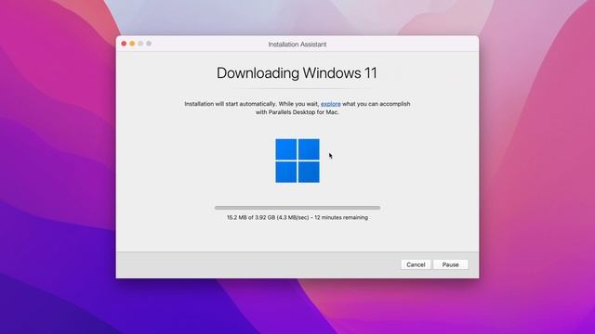595x334 pixels.
Task: Click the Windows 11 logo icon
Action: [x=297, y=161]
